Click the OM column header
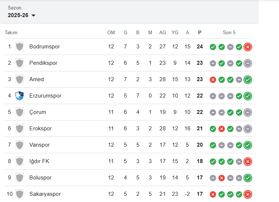This screenshot has height=202, width=279. (x=111, y=32)
